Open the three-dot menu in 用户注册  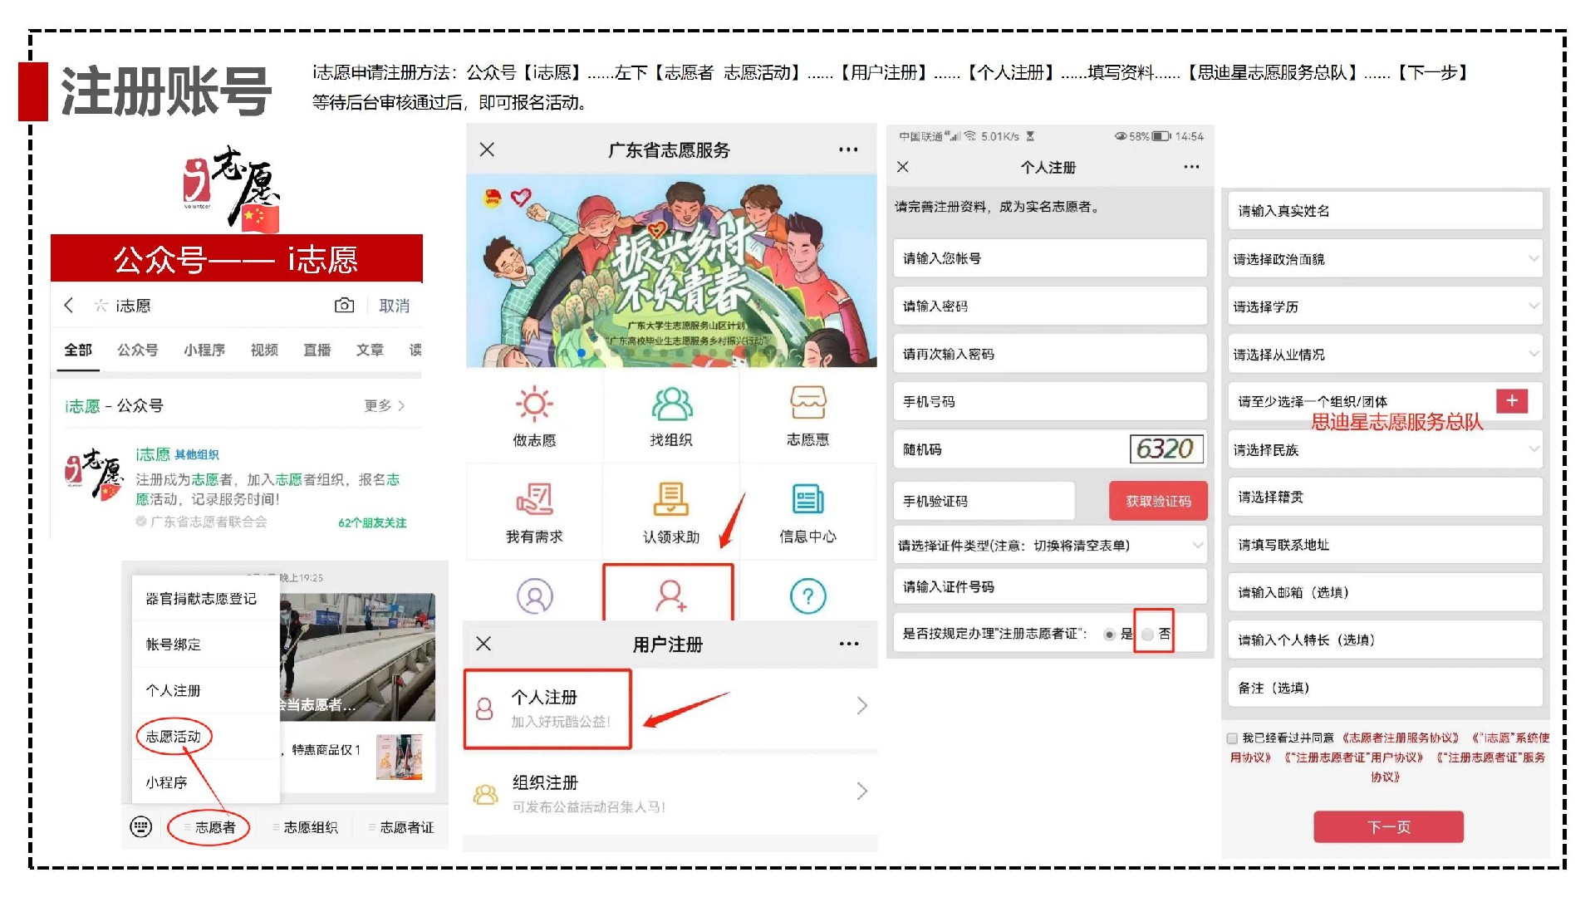point(849,645)
